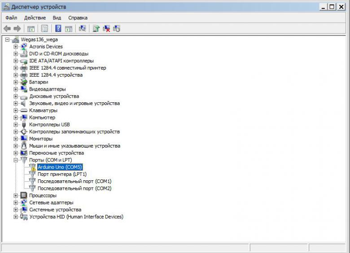Open the Файл menu
Viewport: 350px width, 253px height.
11,17
